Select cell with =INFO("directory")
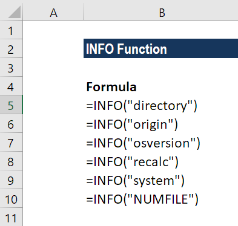 pos(161,105)
